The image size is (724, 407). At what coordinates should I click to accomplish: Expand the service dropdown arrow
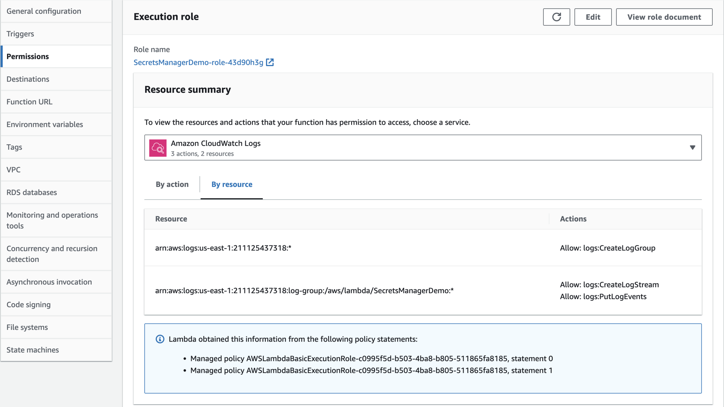(692, 147)
